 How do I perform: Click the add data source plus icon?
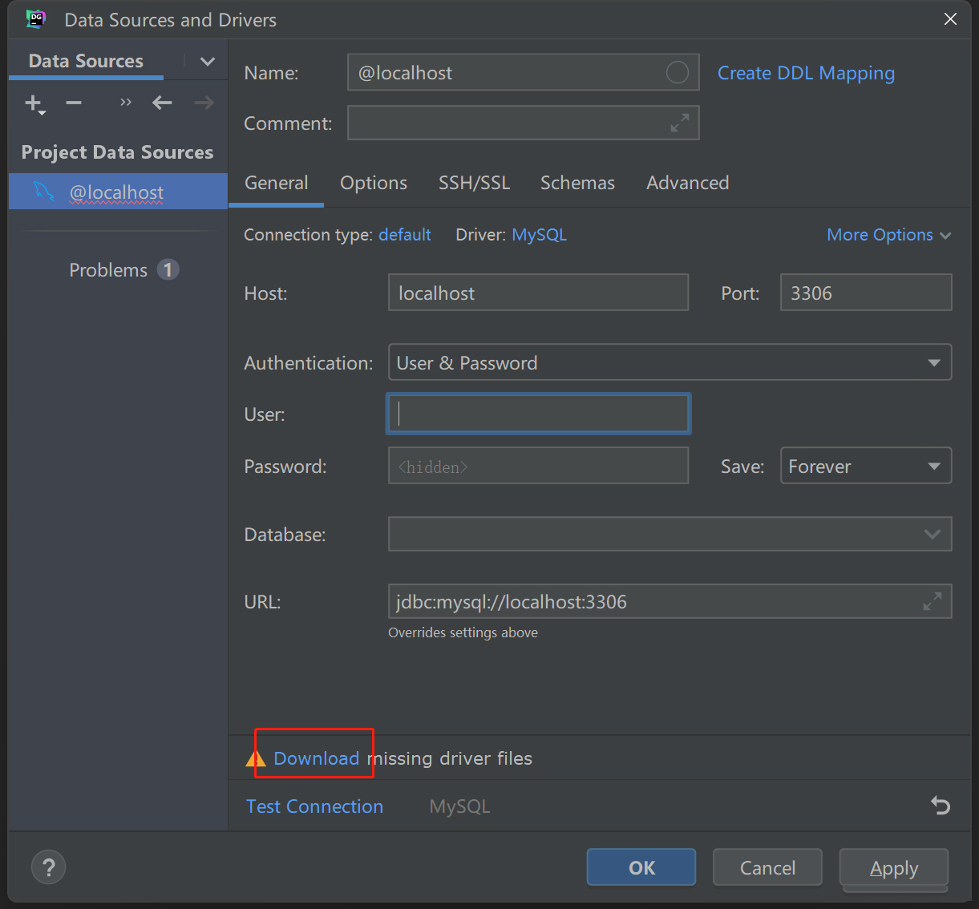click(x=34, y=103)
